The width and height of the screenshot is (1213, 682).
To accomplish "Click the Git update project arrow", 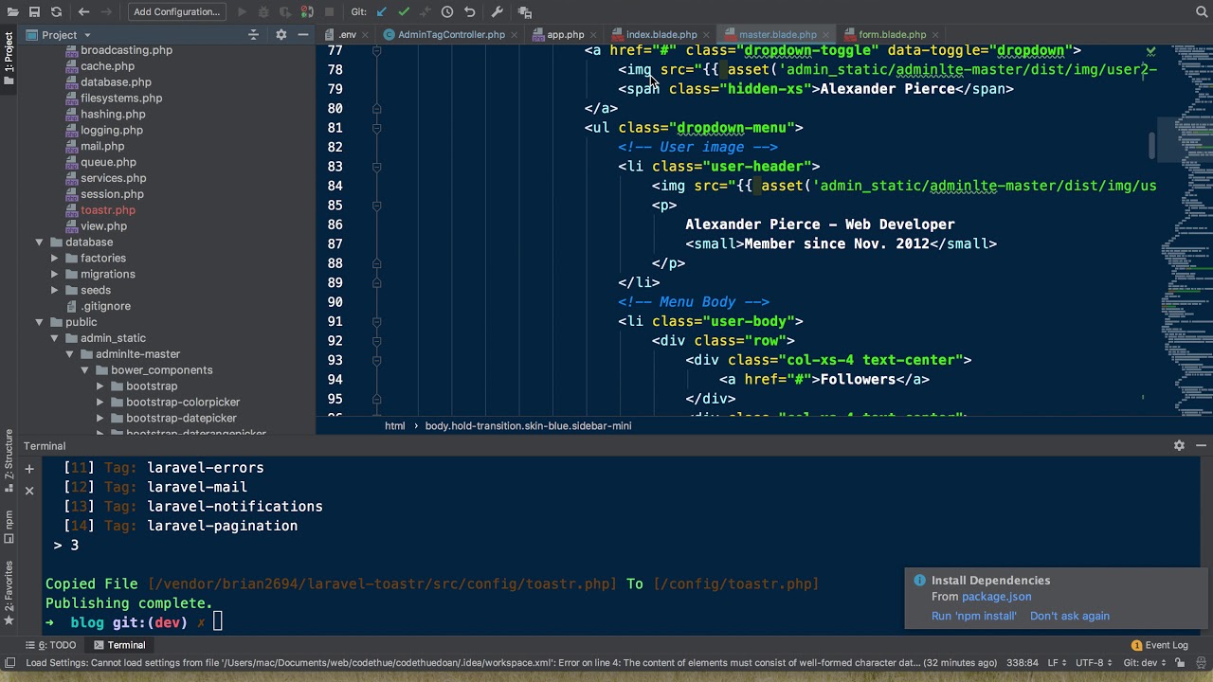I will 382,12.
